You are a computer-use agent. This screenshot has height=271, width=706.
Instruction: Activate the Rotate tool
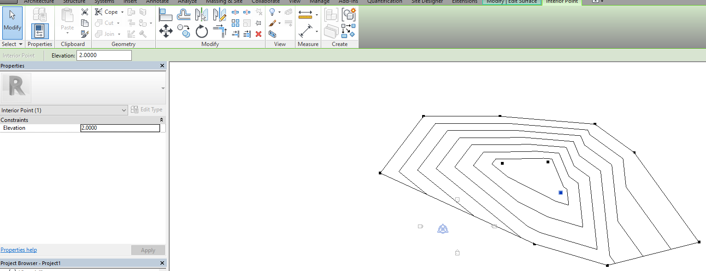(201, 31)
